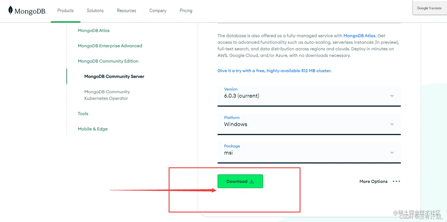Click the free 512 MB cluster link
The image size is (447, 222).
click(274, 71)
